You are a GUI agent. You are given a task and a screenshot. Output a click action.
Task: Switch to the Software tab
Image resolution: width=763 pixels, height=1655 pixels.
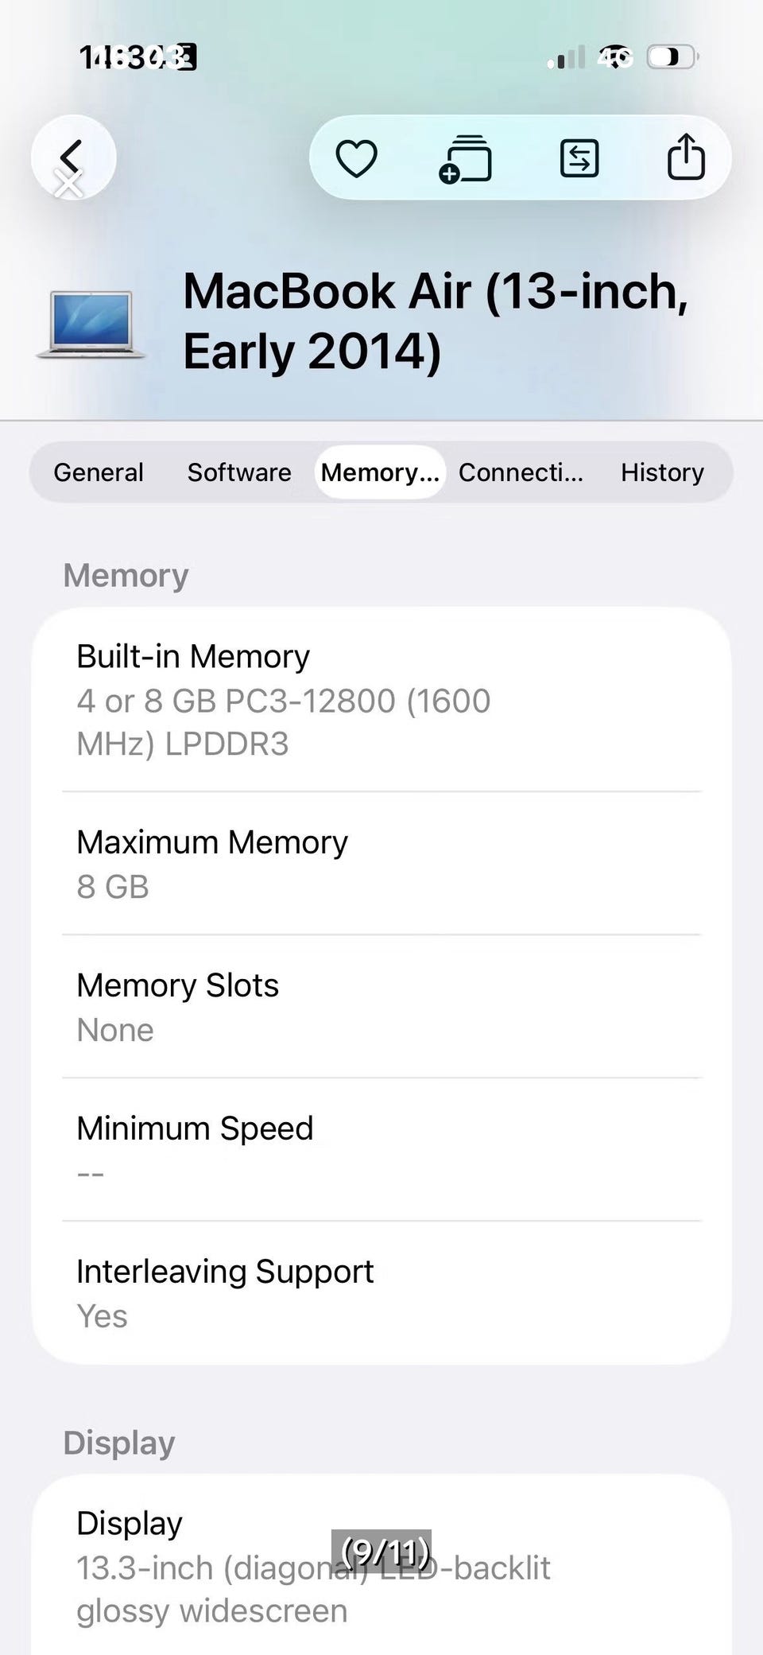click(x=239, y=472)
